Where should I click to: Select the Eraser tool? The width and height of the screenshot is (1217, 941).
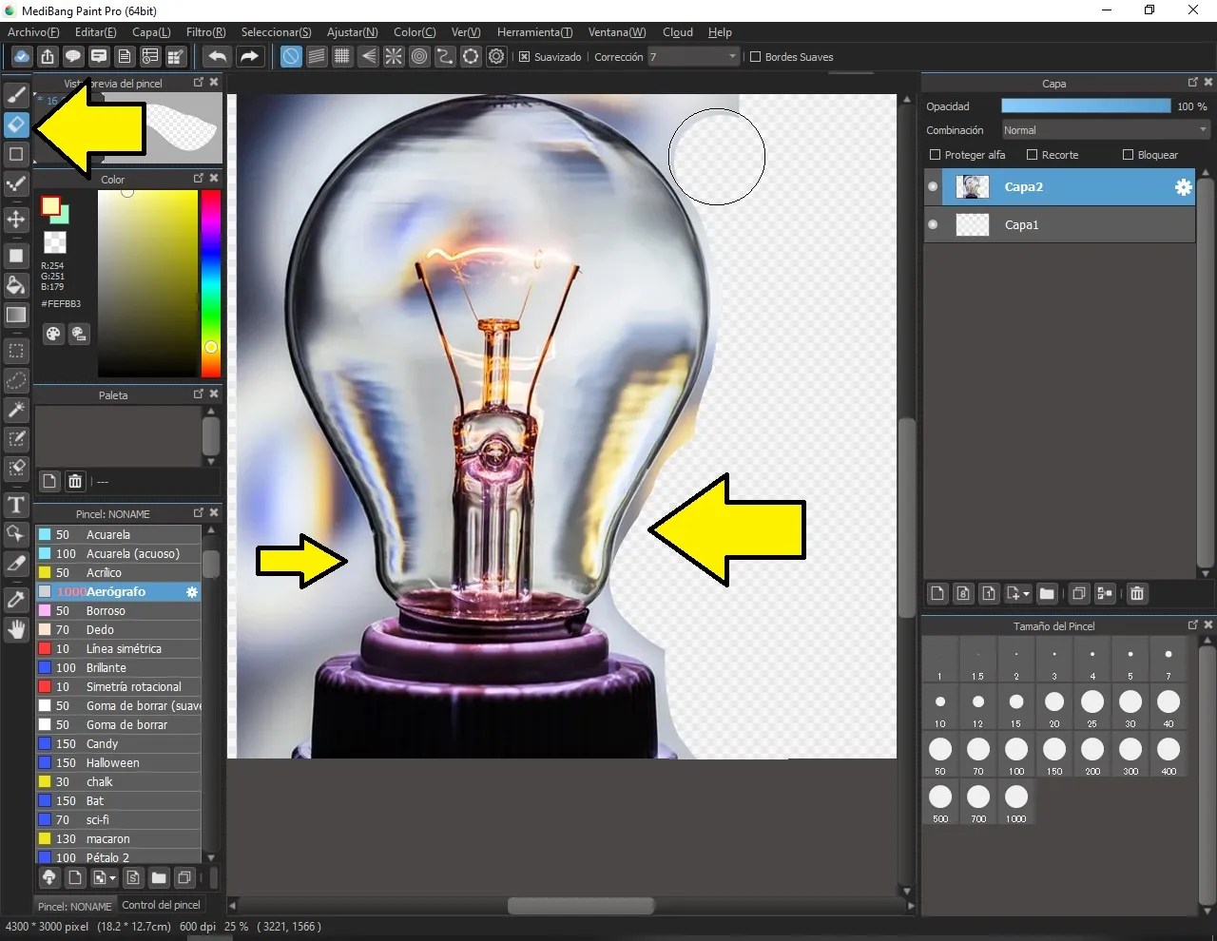[16, 125]
